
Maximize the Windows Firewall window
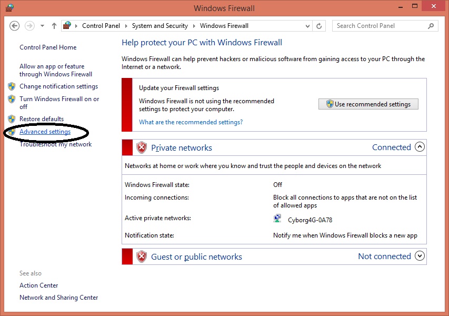tap(415, 6)
